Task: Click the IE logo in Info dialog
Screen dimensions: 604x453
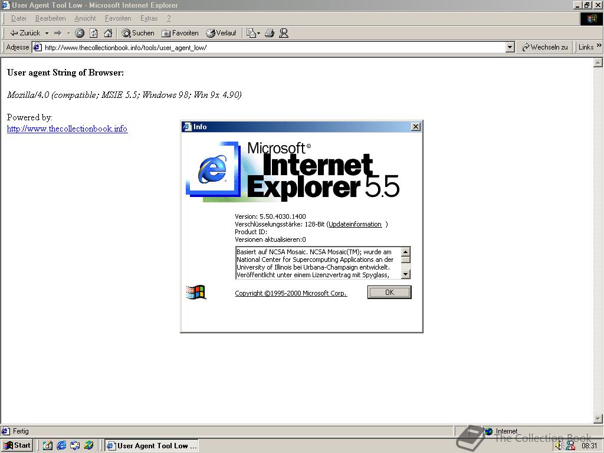Action: (212, 169)
